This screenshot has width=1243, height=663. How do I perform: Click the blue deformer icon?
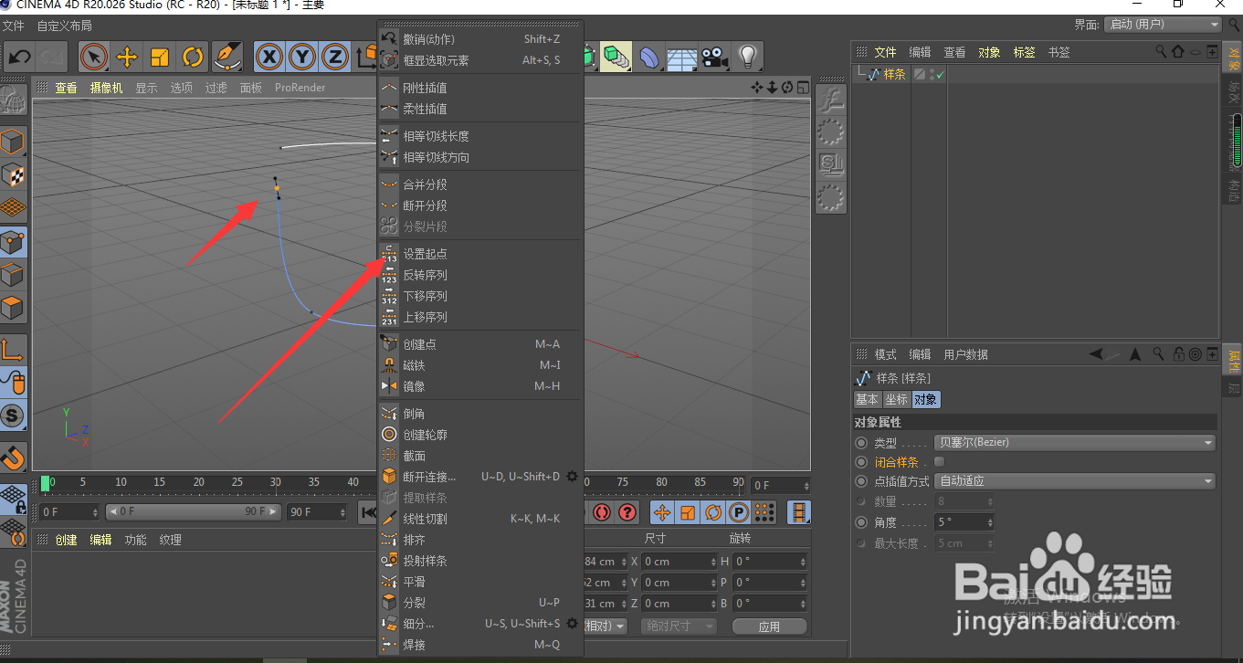point(648,58)
